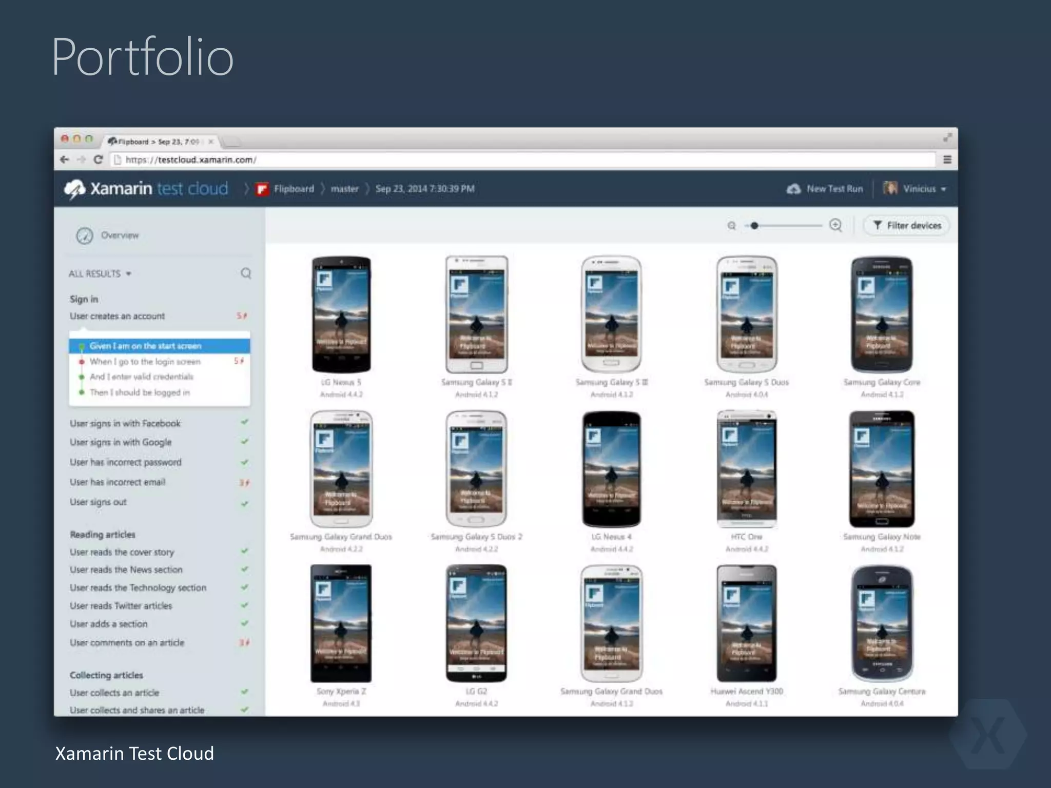
Task: Click the browser address bar
Action: tap(523, 160)
